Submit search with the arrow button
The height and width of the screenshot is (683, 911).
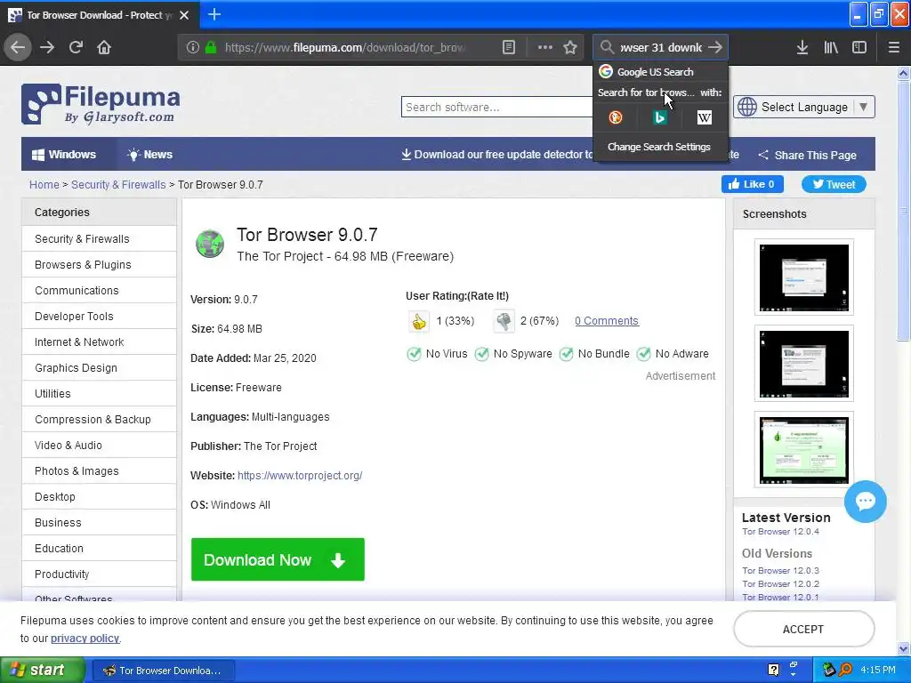(715, 47)
